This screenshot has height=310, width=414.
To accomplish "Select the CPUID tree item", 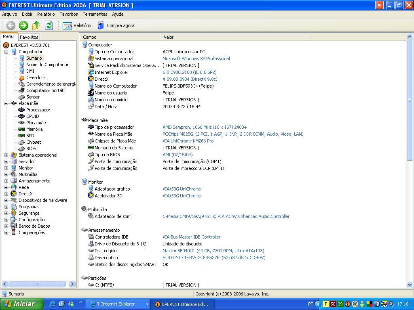I will (x=32, y=116).
